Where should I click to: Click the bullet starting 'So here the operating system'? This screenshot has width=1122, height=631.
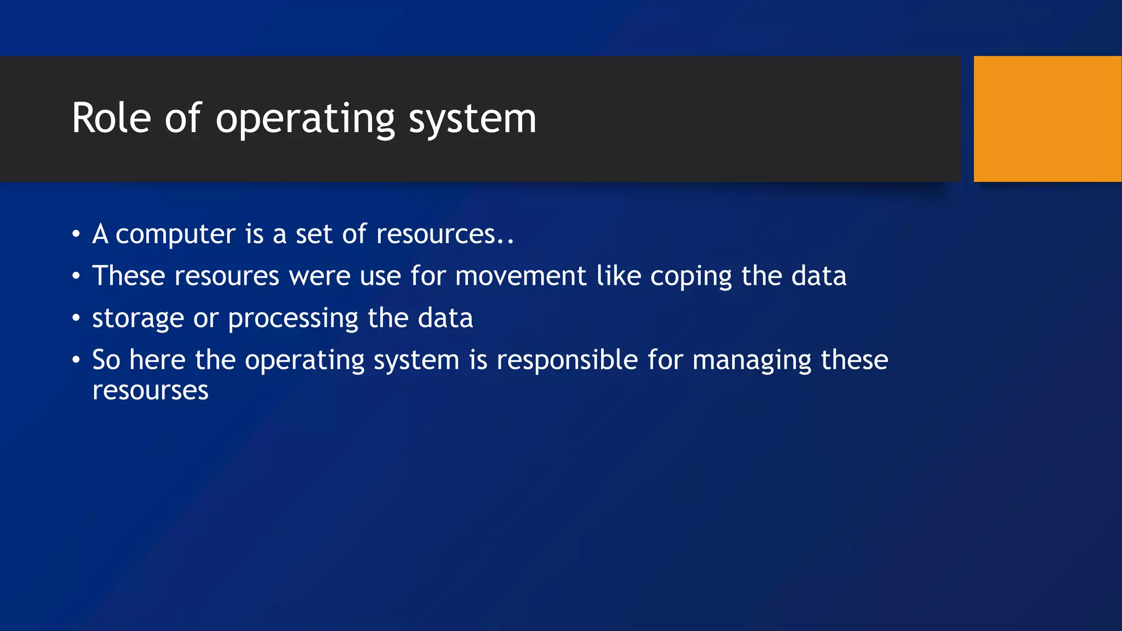(490, 375)
